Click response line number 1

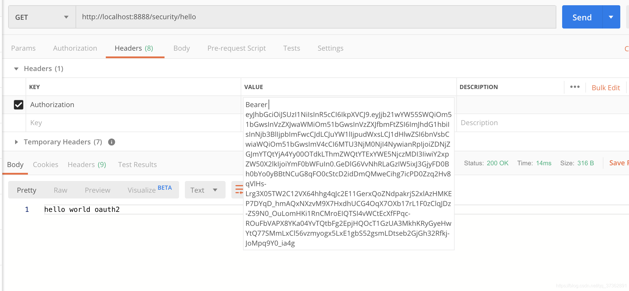pos(27,210)
